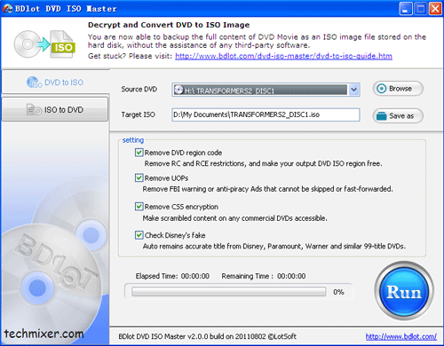The height and width of the screenshot is (346, 444).
Task: Click the Save as button
Action: pyautogui.click(x=398, y=116)
